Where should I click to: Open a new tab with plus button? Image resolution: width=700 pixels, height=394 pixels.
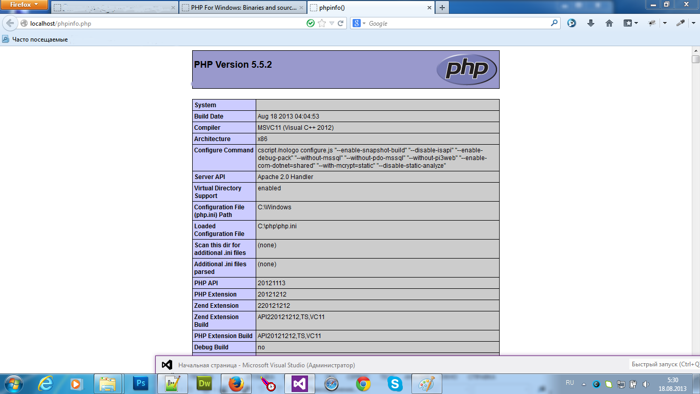click(442, 8)
